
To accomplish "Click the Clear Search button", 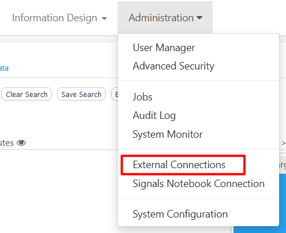I will pos(26,94).
